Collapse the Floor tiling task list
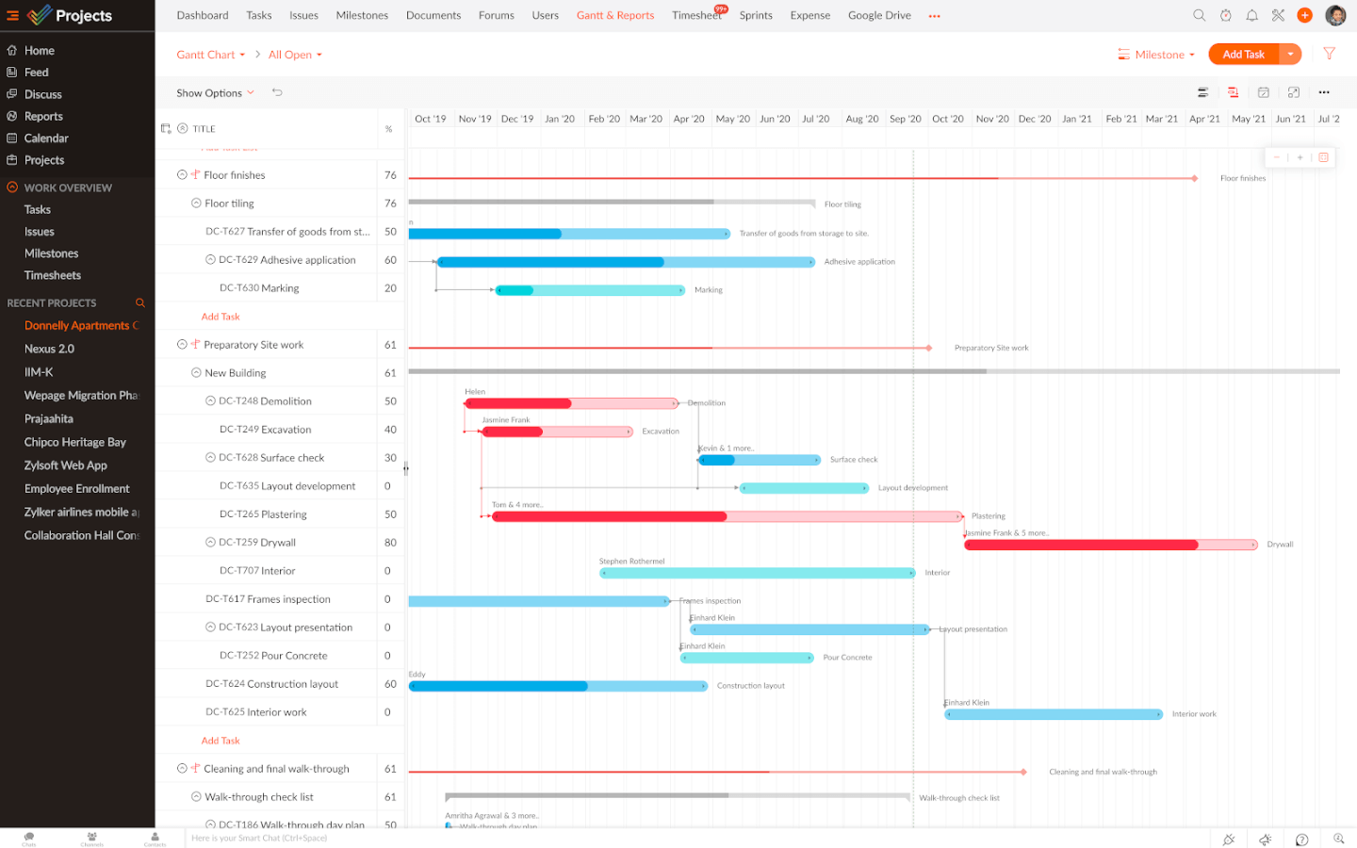The width and height of the screenshot is (1357, 848). (x=196, y=203)
